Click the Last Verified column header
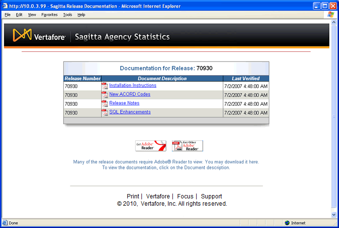339x228 pixels. [x=246, y=79]
